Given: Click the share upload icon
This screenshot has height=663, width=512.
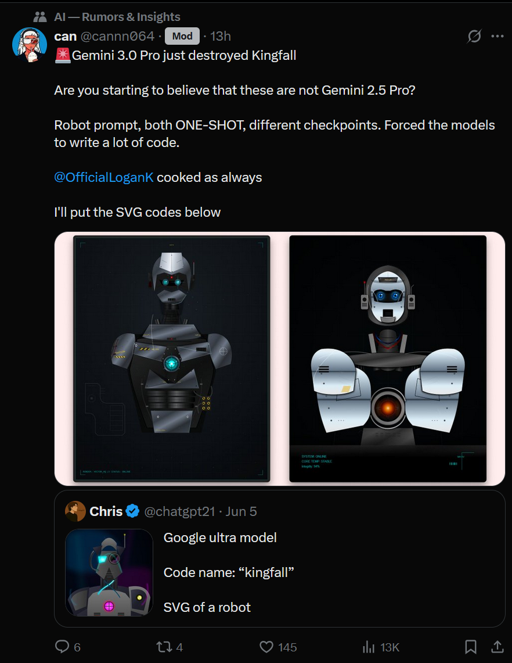Looking at the screenshot, I should pos(497,647).
